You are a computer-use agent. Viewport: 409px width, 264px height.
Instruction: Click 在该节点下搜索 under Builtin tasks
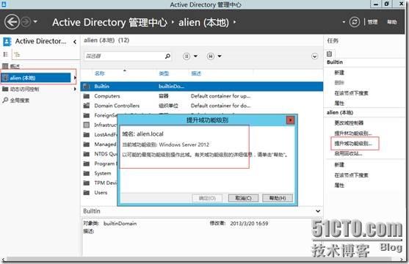pos(351,93)
